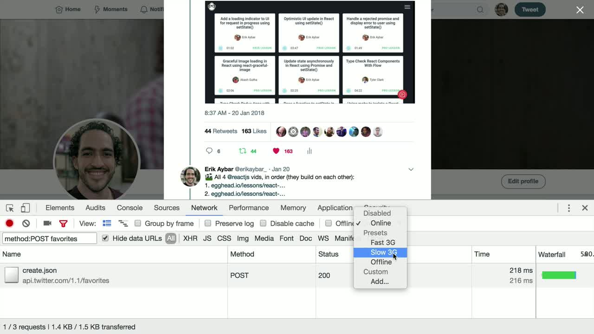The image size is (594, 334).
Task: Click the retweet icon under the tweet
Action: 242,151
